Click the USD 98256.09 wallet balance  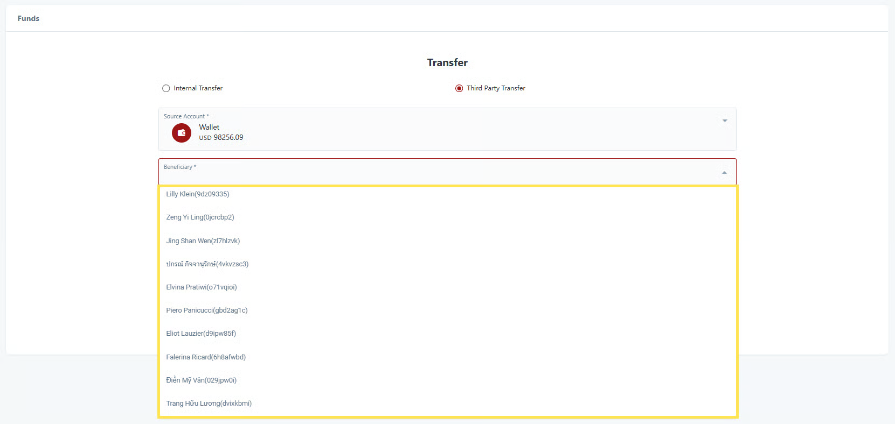click(x=221, y=138)
